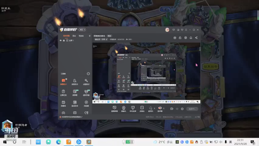Expand the speaker options arrow
The image size is (259, 146).
tap(164, 108)
